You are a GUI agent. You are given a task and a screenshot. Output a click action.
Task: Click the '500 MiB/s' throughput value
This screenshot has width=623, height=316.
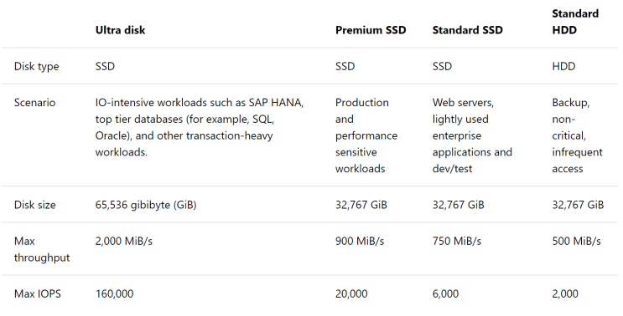[x=576, y=241]
